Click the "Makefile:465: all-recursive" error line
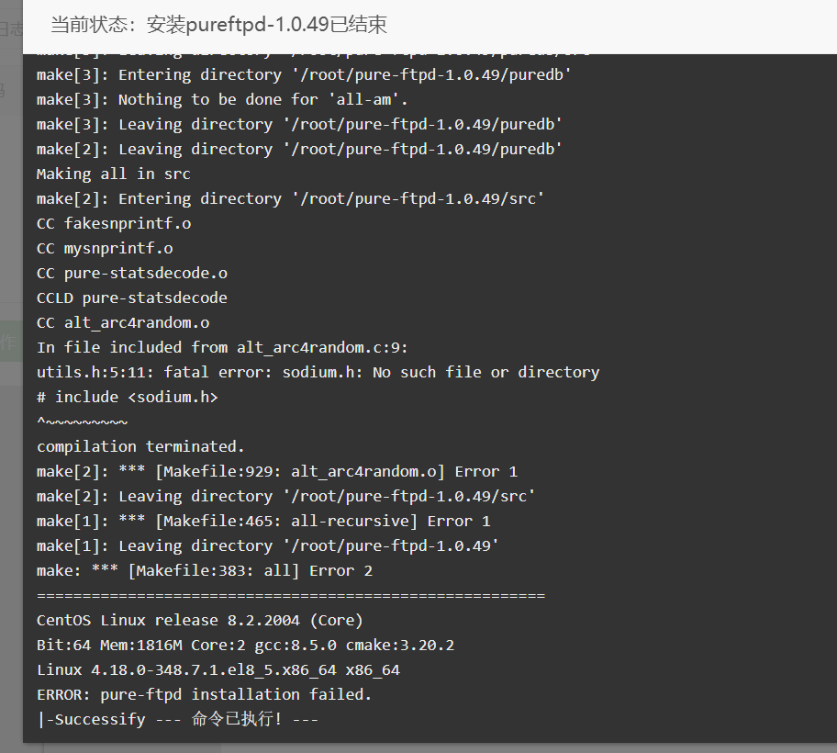 point(263,522)
